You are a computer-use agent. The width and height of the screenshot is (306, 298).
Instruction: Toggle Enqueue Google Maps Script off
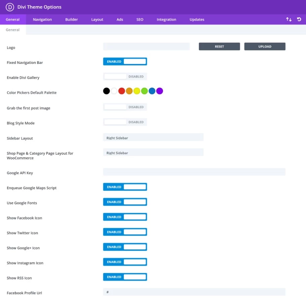(125, 187)
